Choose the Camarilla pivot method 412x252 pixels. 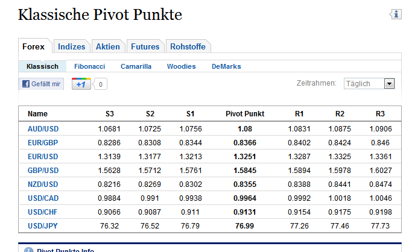[136, 66]
